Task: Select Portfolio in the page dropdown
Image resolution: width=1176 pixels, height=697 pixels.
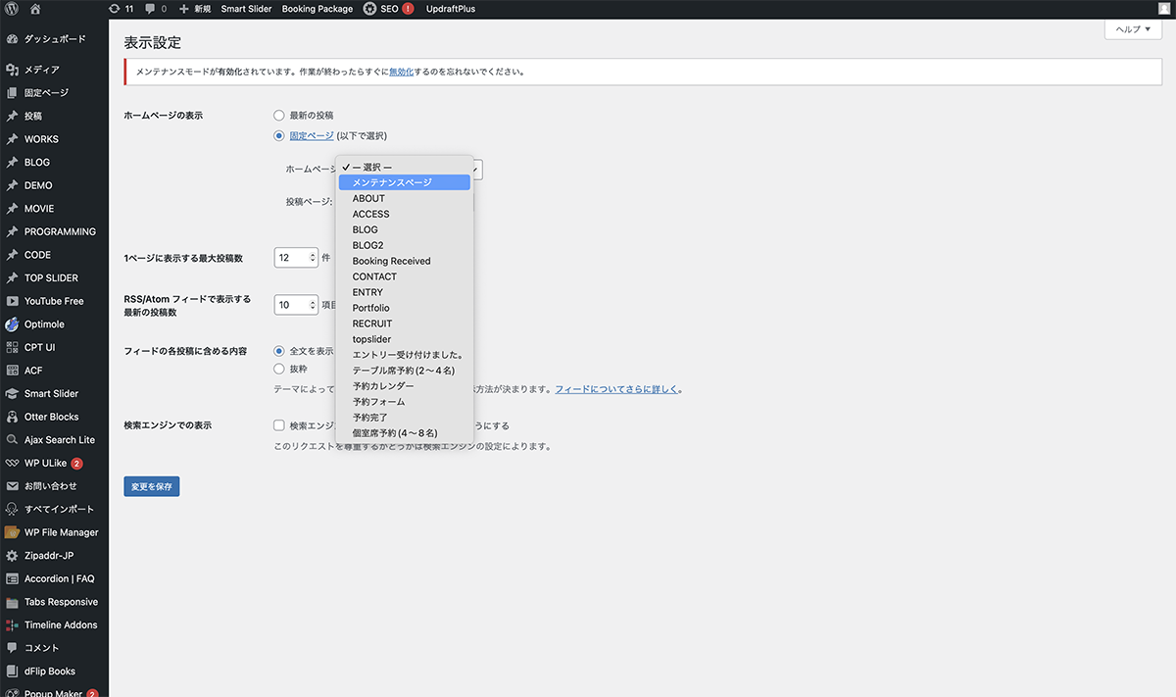Action: (370, 308)
